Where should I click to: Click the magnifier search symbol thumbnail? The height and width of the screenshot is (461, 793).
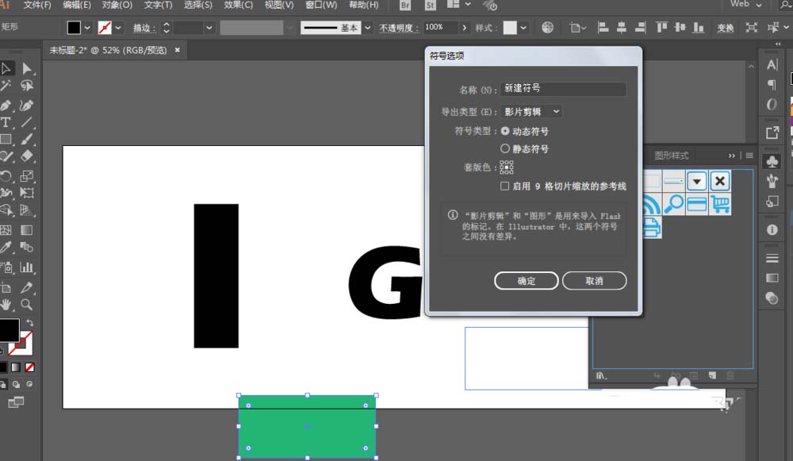pyautogui.click(x=673, y=204)
